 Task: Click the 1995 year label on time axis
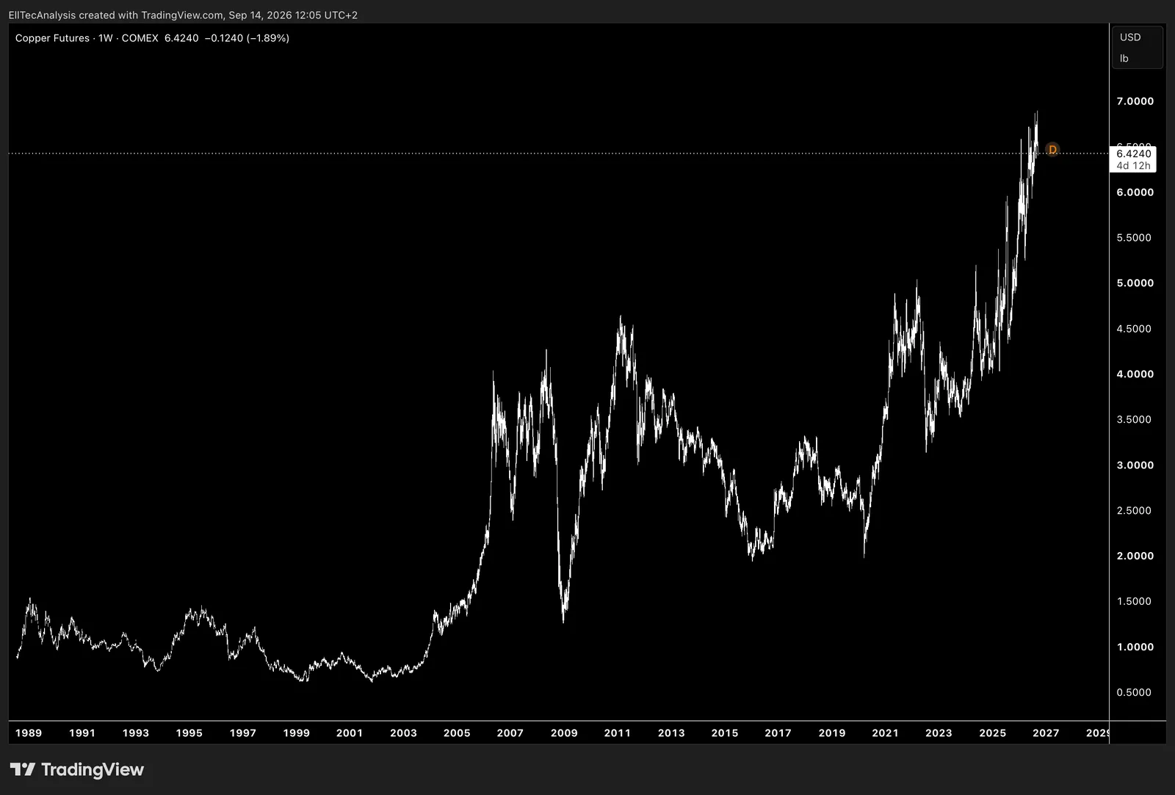189,733
